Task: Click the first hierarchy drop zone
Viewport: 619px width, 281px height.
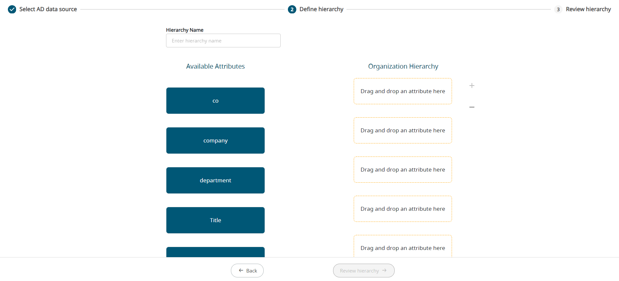Action: pyautogui.click(x=403, y=91)
